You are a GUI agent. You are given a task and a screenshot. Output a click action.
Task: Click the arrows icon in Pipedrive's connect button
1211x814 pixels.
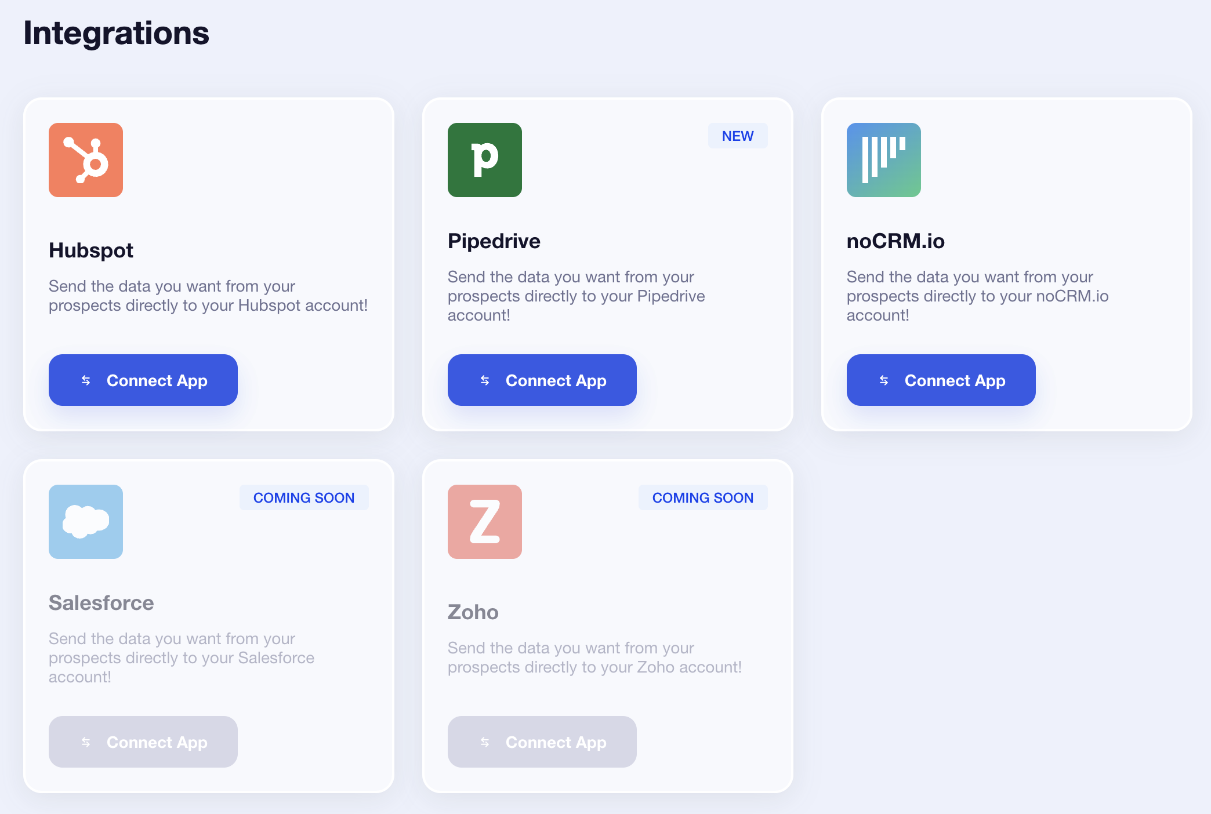pyautogui.click(x=485, y=380)
